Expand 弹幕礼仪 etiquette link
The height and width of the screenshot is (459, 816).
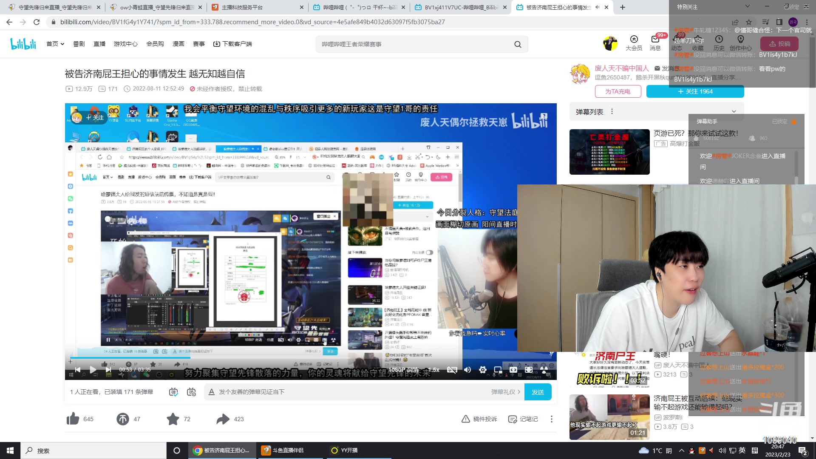506,392
